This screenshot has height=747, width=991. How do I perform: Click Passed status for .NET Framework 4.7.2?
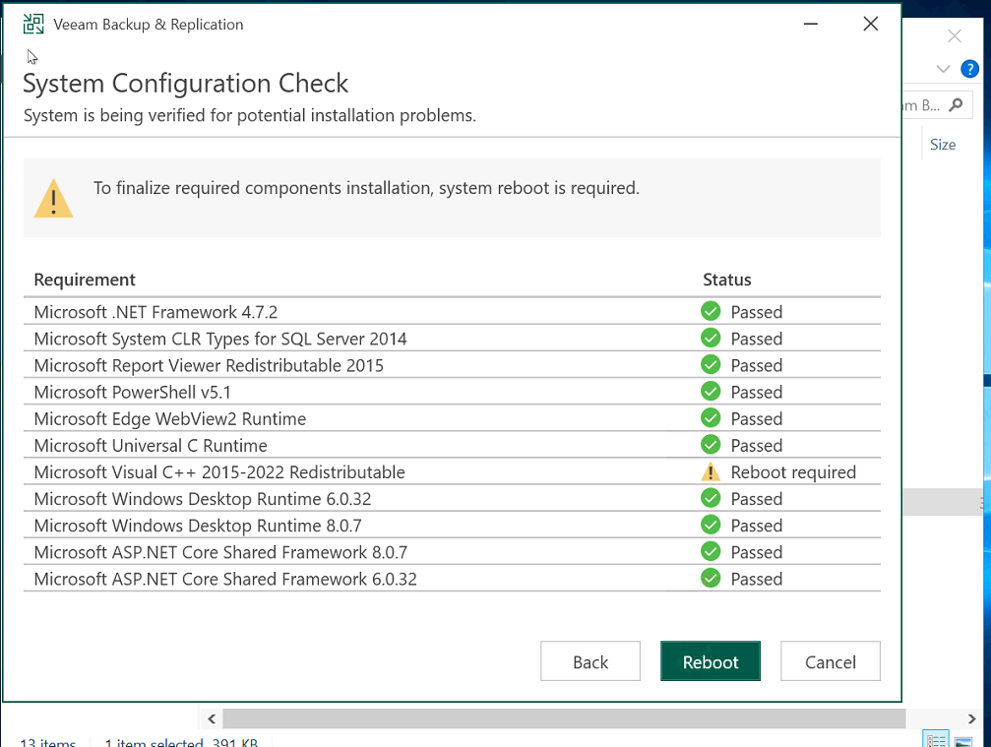(757, 312)
